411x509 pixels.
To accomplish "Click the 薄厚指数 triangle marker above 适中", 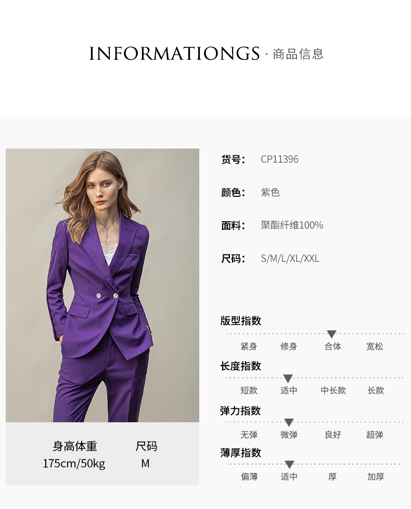I will click(289, 464).
